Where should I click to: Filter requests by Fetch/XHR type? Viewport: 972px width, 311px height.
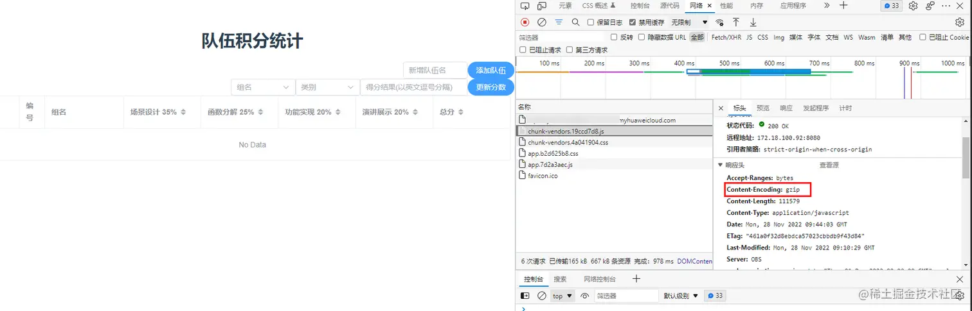pyautogui.click(x=726, y=37)
